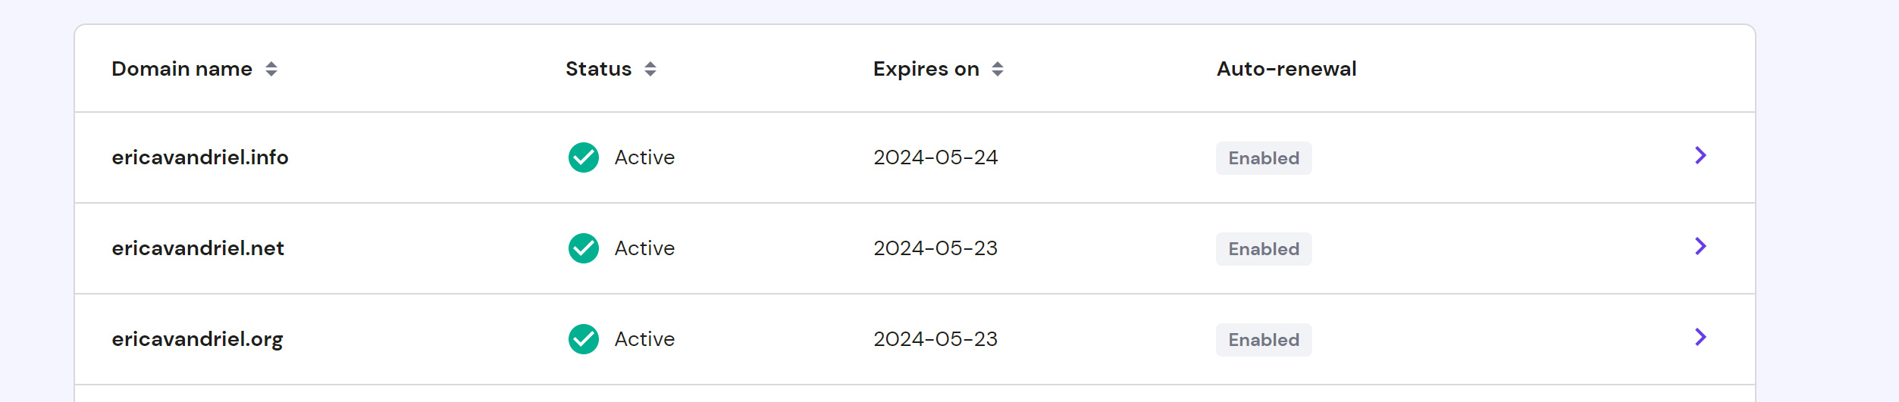Image resolution: width=1899 pixels, height=402 pixels.
Task: Click the Expires on sort arrows
Action: click(998, 70)
